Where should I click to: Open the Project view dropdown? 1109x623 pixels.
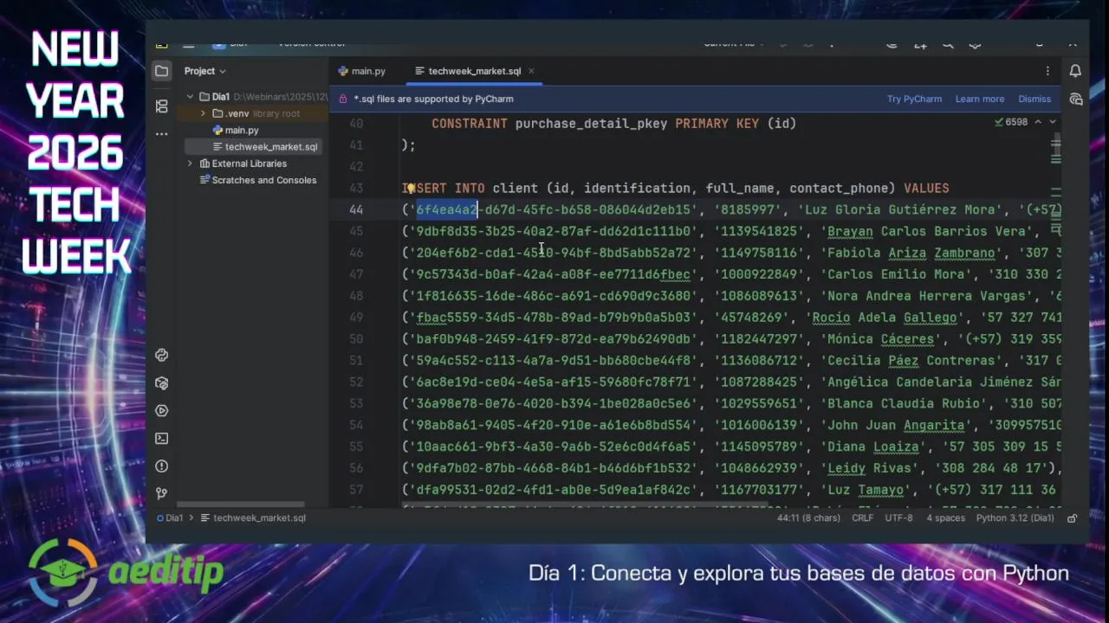click(204, 71)
